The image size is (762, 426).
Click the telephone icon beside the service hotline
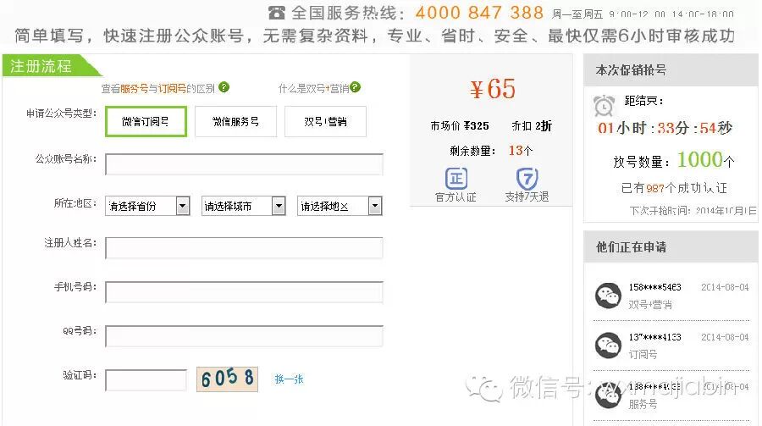pyautogui.click(x=277, y=14)
